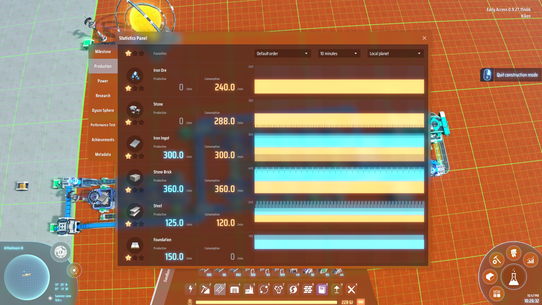The image size is (542, 305).
Task: Toggle Favorites filter star in header
Action: pyautogui.click(x=128, y=53)
